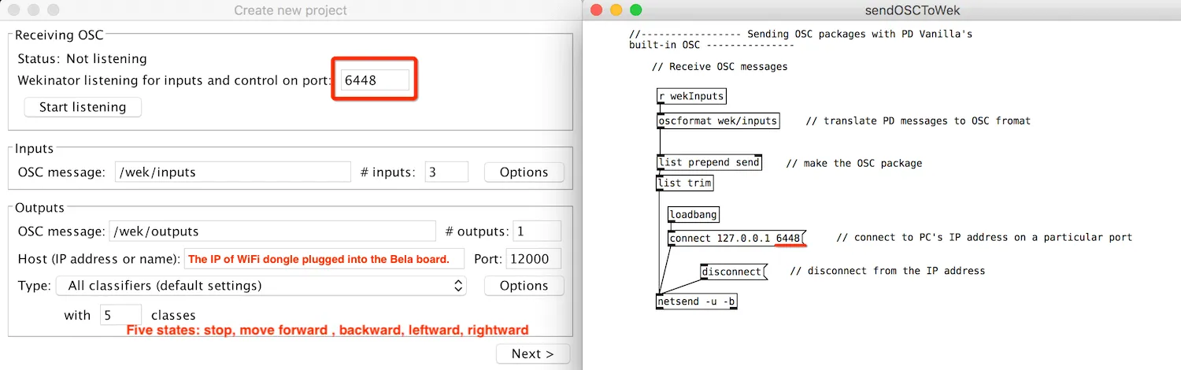Select the oscformat wek/inputs object
Viewport: 1181px width, 370px height.
point(717,120)
